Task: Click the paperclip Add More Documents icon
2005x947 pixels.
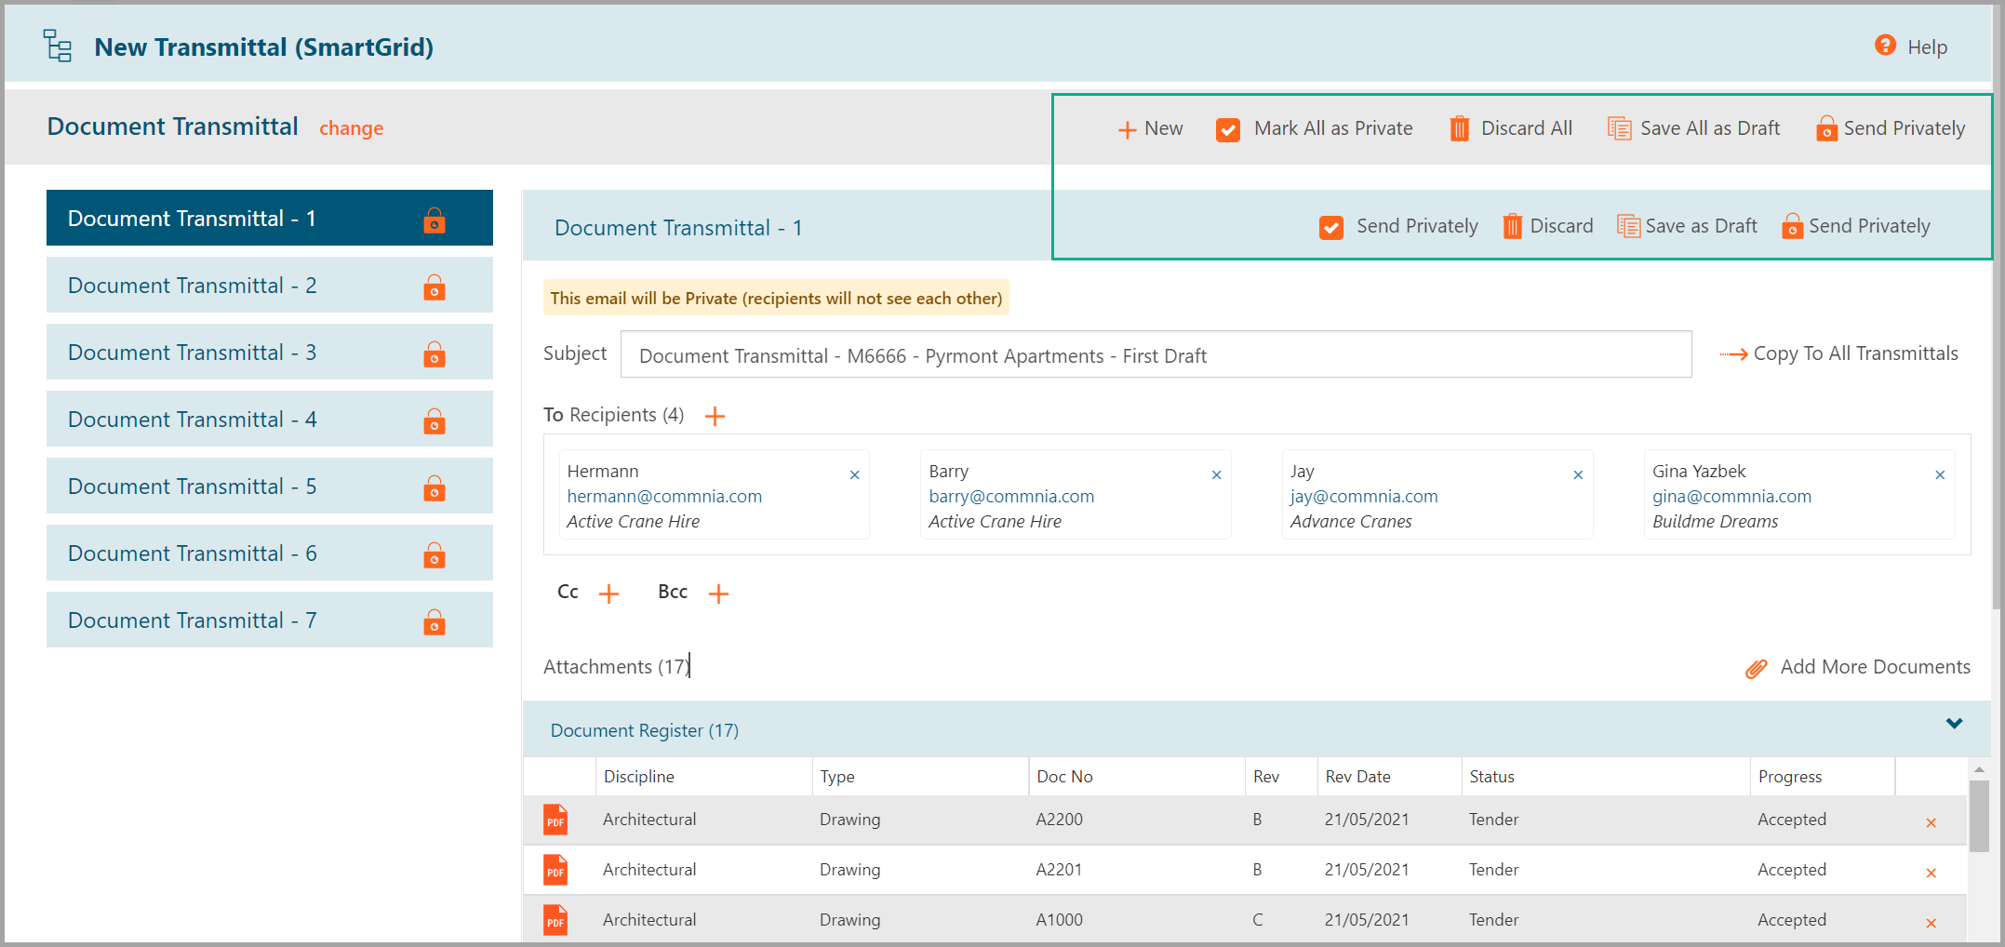Action: coord(1756,668)
